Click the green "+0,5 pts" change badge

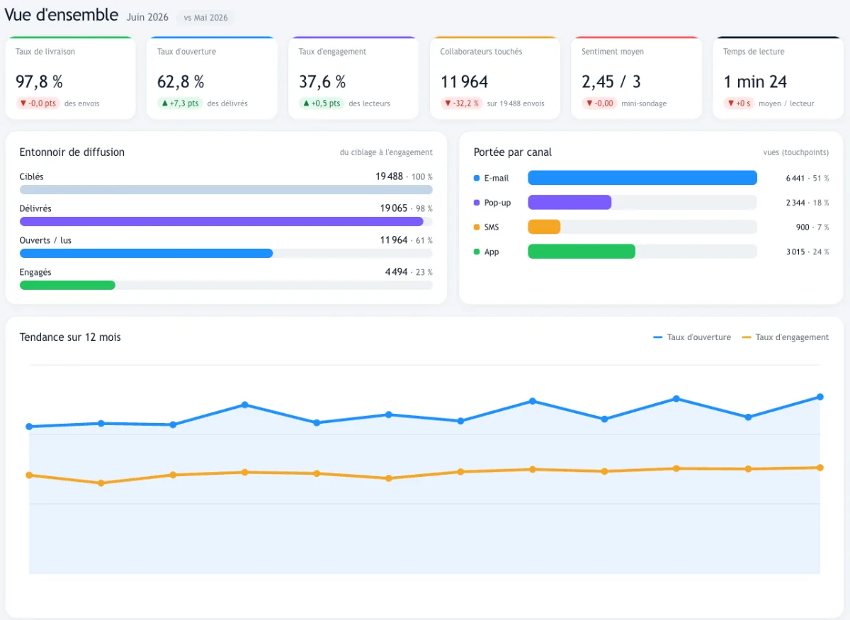(x=322, y=103)
